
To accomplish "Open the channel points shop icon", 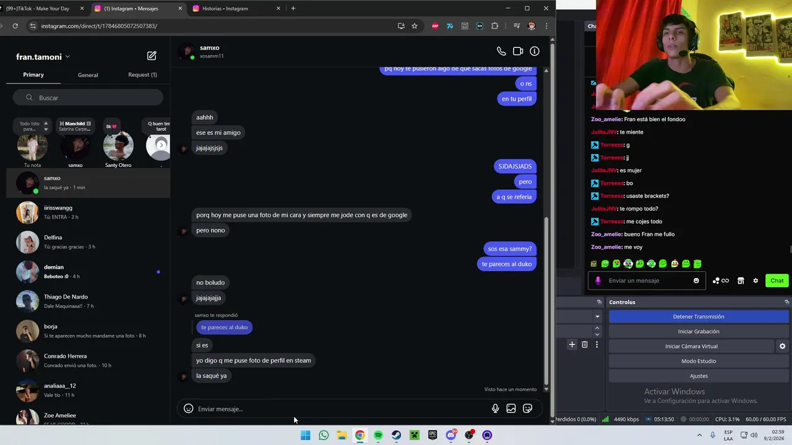I will click(741, 281).
